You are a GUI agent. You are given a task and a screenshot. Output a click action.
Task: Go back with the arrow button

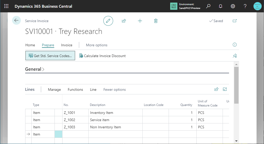[16, 20]
